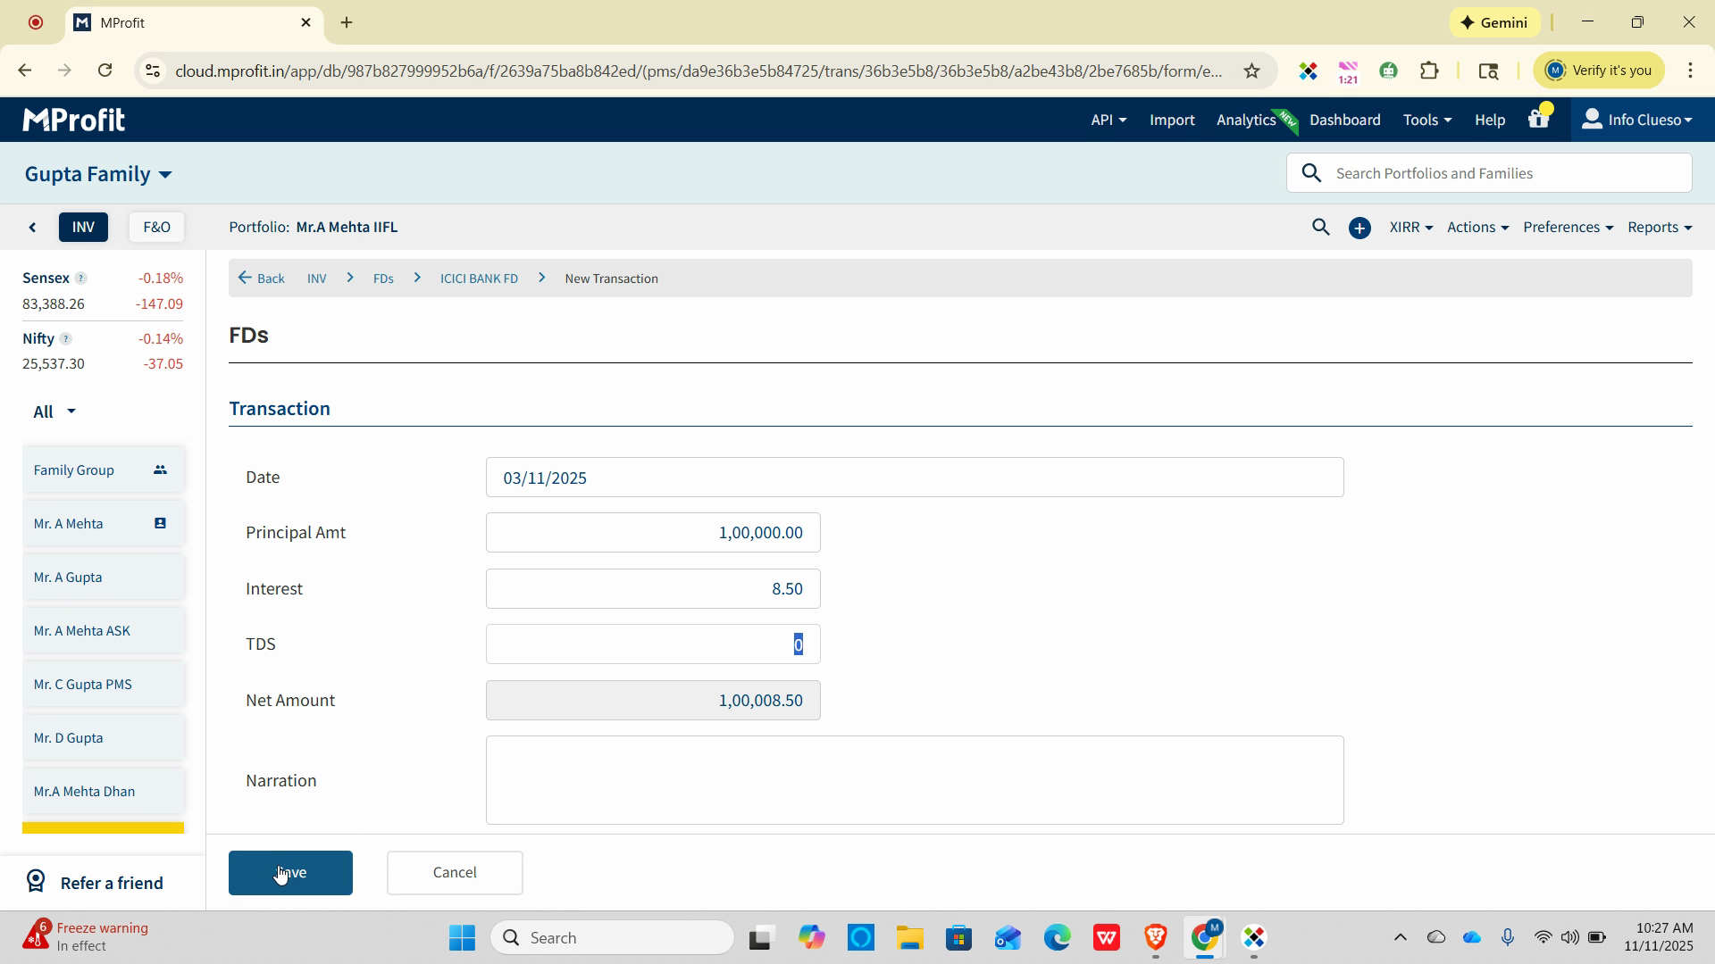This screenshot has width=1715, height=964.
Task: Click the ICICI BANK FD breadcrumb link
Action: [479, 278]
